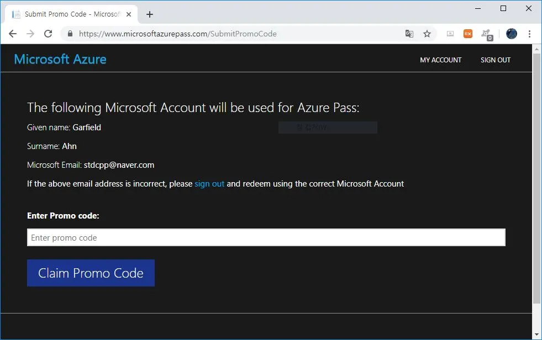Reload the current page
Screen dimensions: 542x340
(x=48, y=34)
